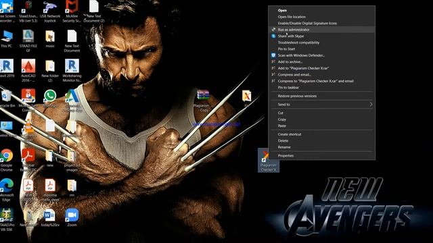Open the Recycle Bin

pyautogui.click(x=7, y=99)
